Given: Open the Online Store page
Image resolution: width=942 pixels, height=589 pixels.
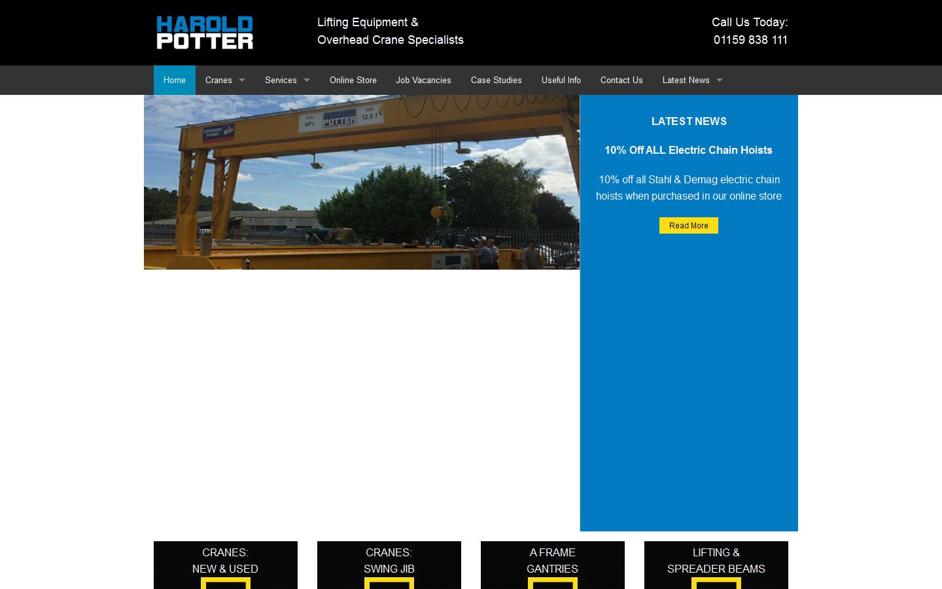Looking at the screenshot, I should [x=353, y=80].
